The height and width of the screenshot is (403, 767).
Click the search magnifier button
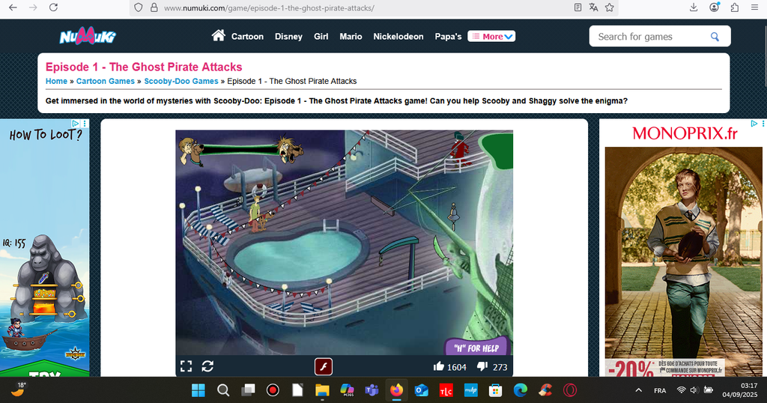click(715, 37)
